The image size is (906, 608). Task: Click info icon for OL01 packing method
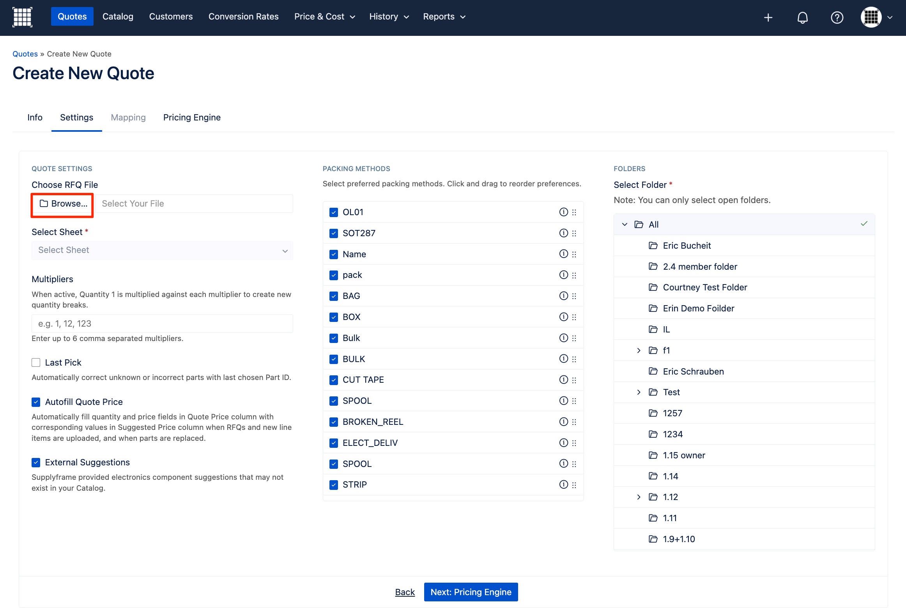coord(563,212)
